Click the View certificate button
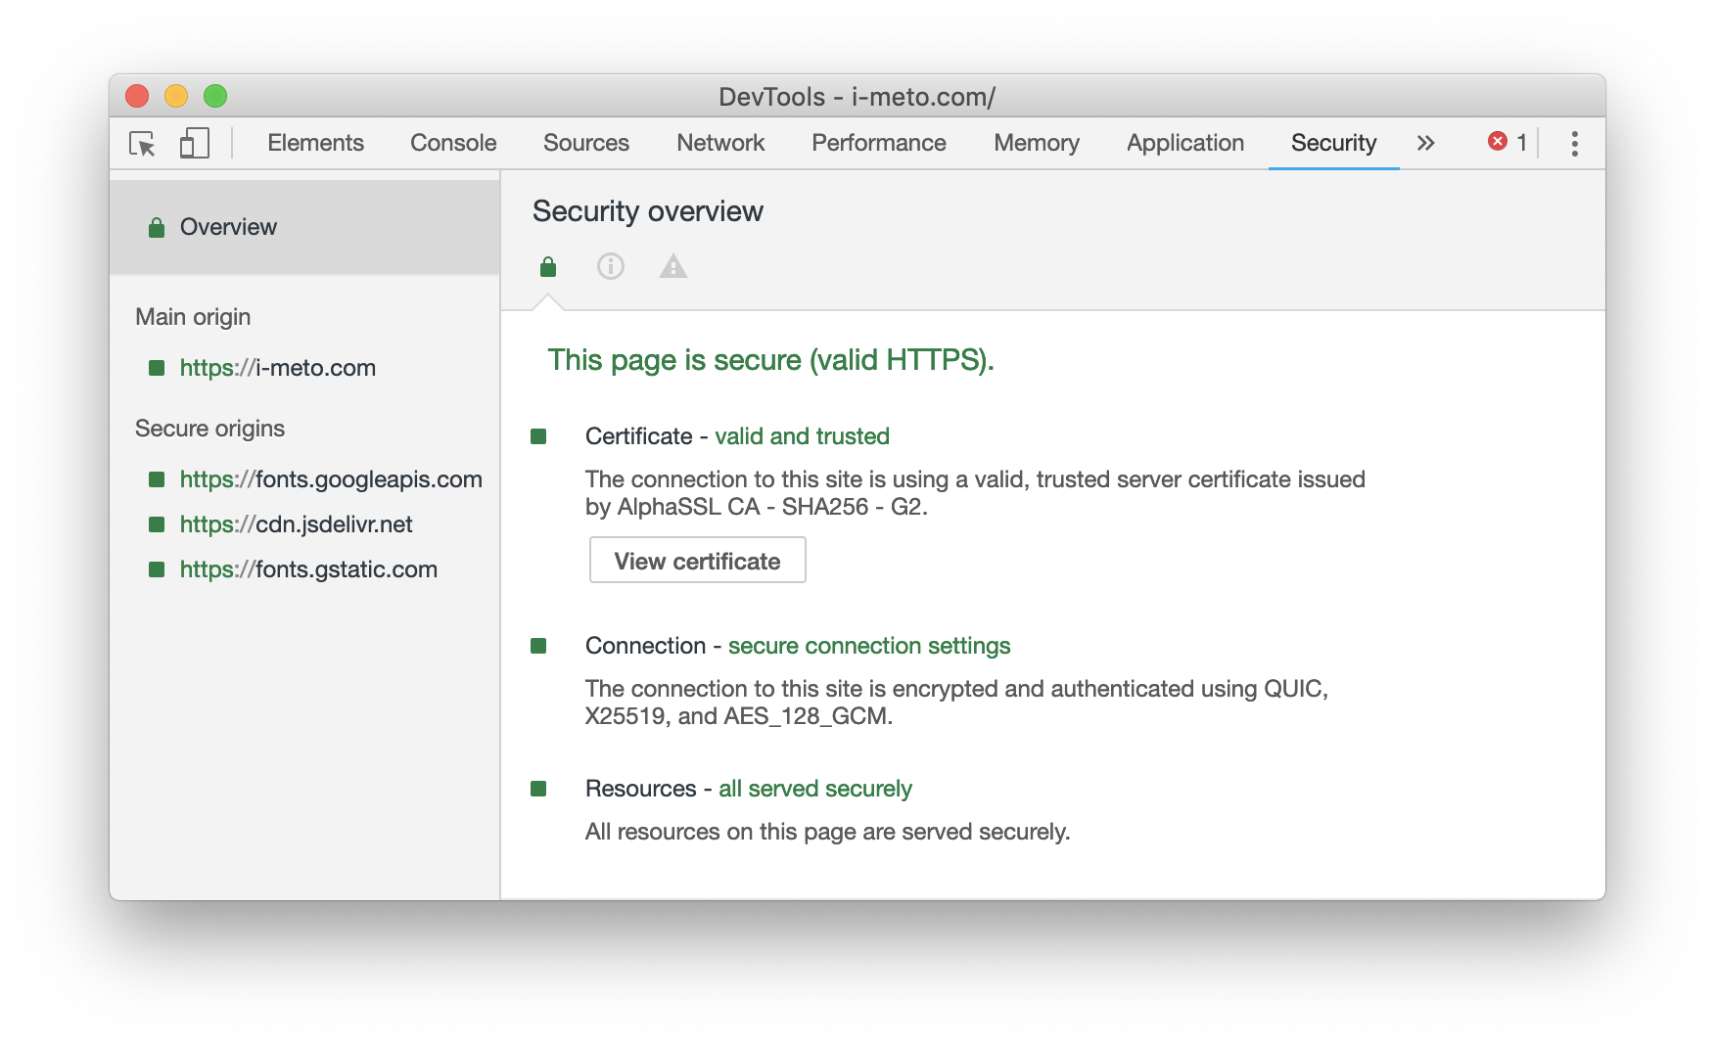 (697, 560)
